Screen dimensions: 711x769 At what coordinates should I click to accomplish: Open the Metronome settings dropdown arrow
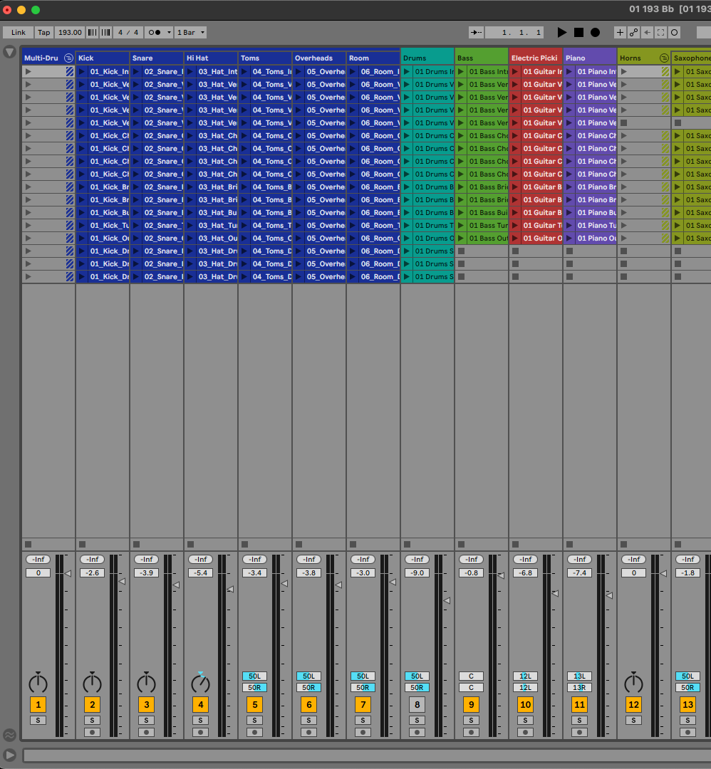click(x=169, y=32)
